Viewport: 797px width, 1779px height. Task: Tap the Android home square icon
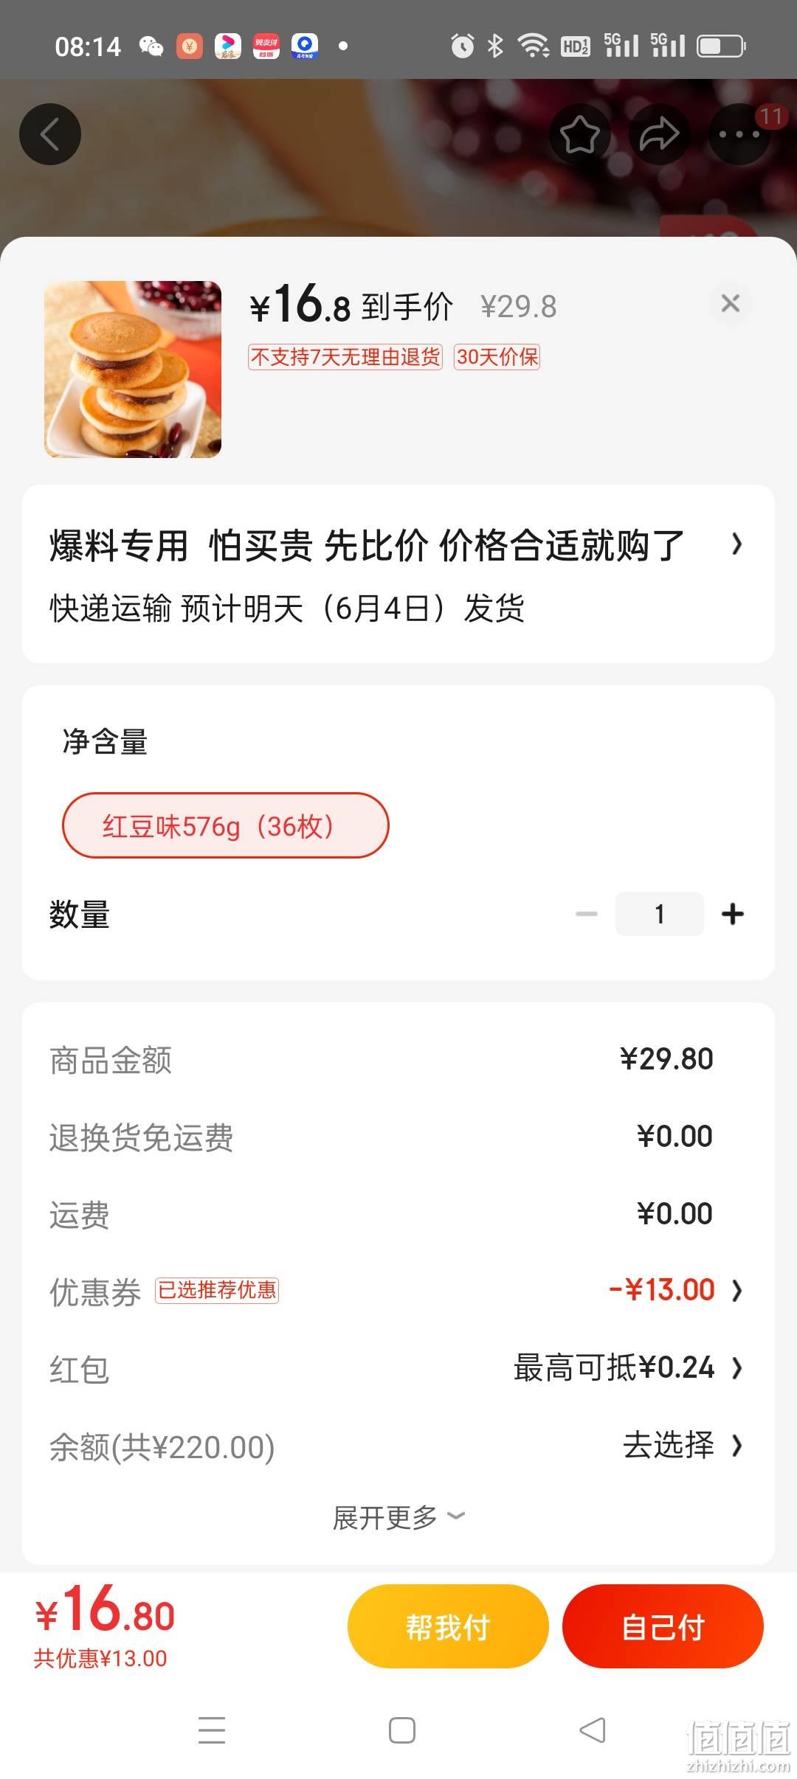[402, 1730]
